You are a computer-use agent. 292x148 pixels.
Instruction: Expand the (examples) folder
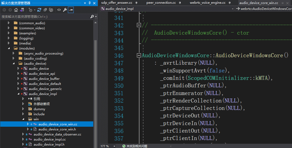coord(9,33)
